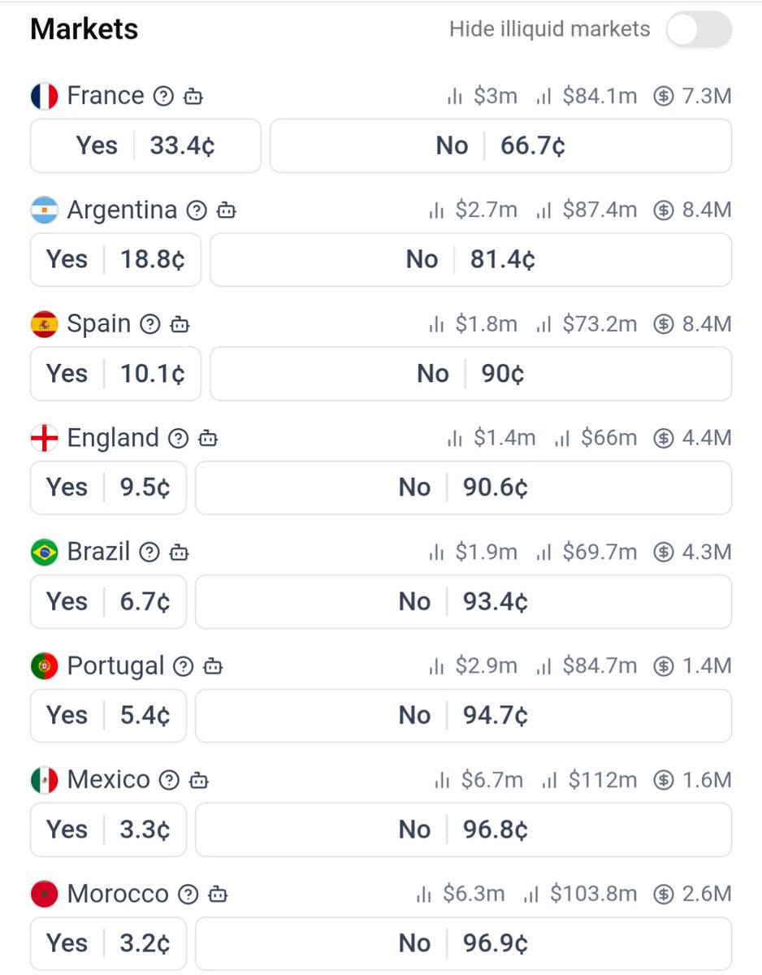
Task: Click the $84.1m volume icon for France
Action: [543, 97]
